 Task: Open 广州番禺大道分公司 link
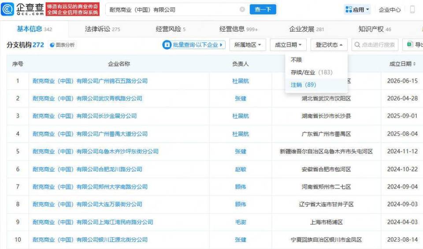click(90, 134)
